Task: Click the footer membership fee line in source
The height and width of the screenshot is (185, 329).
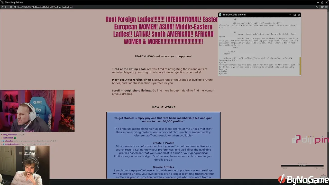Action: point(257,67)
